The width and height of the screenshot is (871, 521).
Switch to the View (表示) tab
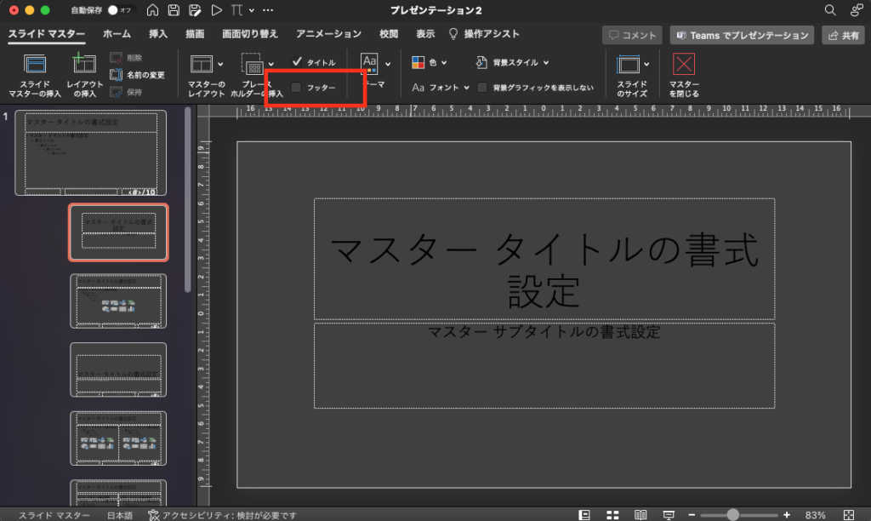pyautogui.click(x=425, y=34)
